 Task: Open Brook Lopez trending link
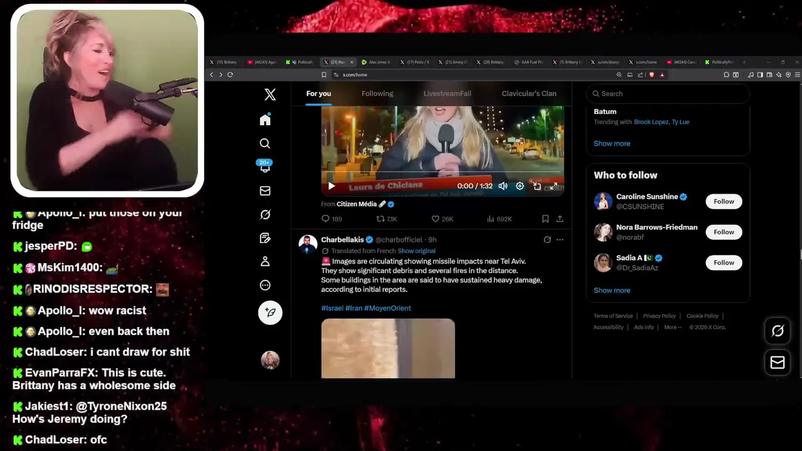point(652,122)
